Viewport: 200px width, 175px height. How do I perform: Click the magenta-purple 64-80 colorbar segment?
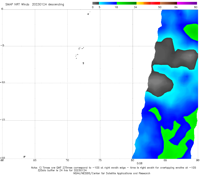click(x=187, y=3)
